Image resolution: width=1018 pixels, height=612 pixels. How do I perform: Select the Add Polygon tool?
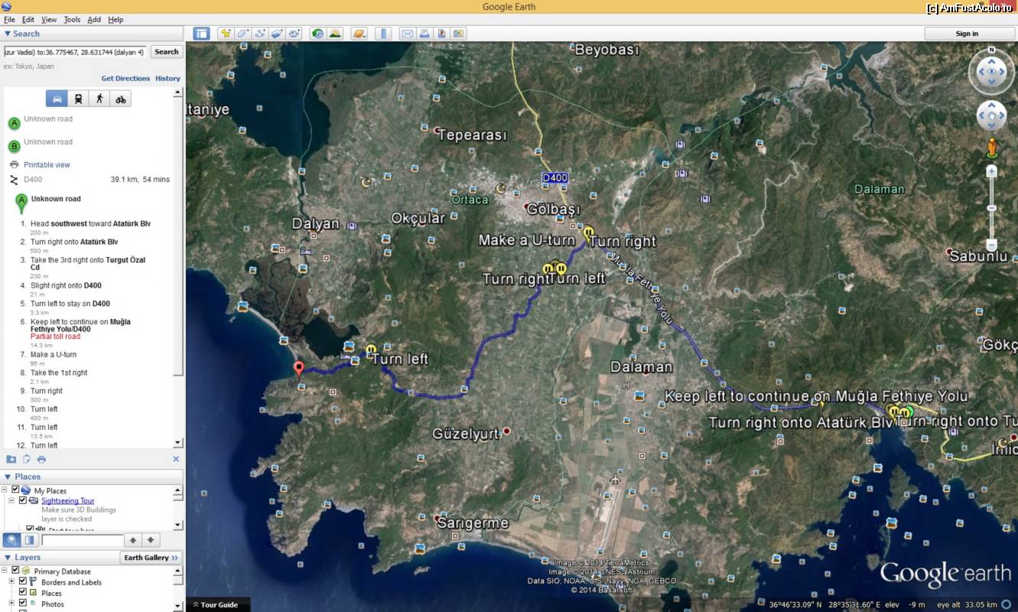tap(242, 34)
